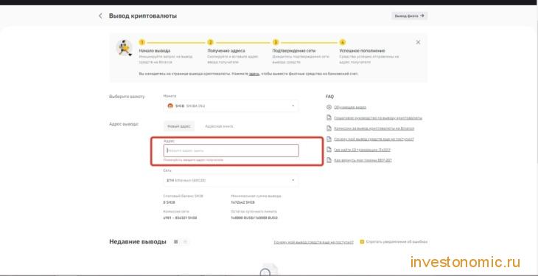This screenshot has width=538, height=276.
Task: Toggle the hide error notifications checkbox
Action: click(x=362, y=241)
